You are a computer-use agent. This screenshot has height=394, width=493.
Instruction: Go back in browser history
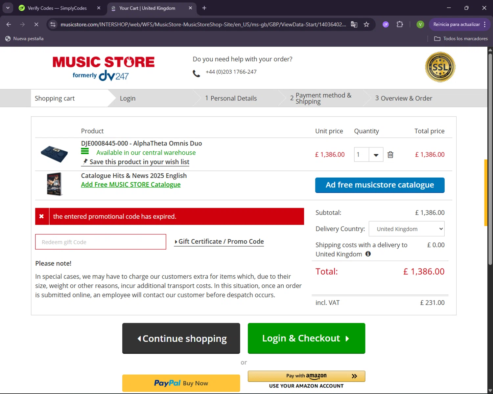[9, 24]
